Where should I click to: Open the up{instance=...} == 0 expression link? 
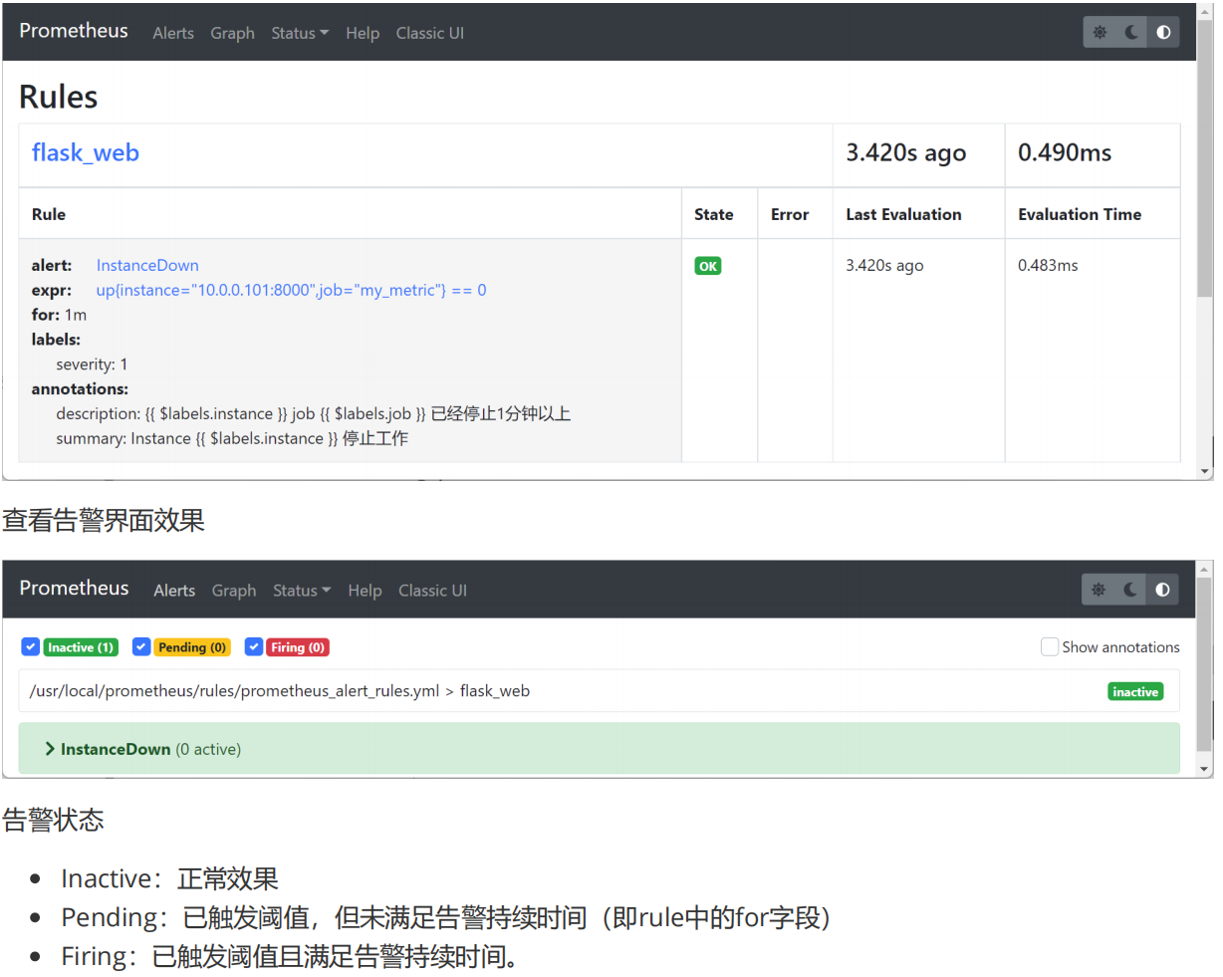pyautogui.click(x=291, y=290)
